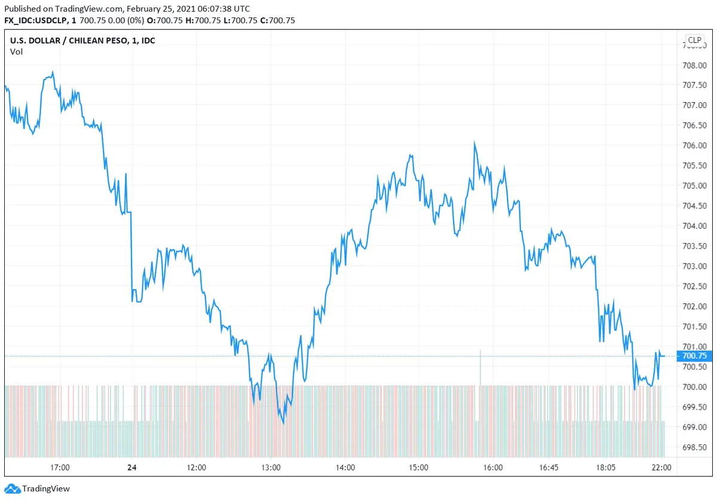Click the 13:00 time axis label

271,467
